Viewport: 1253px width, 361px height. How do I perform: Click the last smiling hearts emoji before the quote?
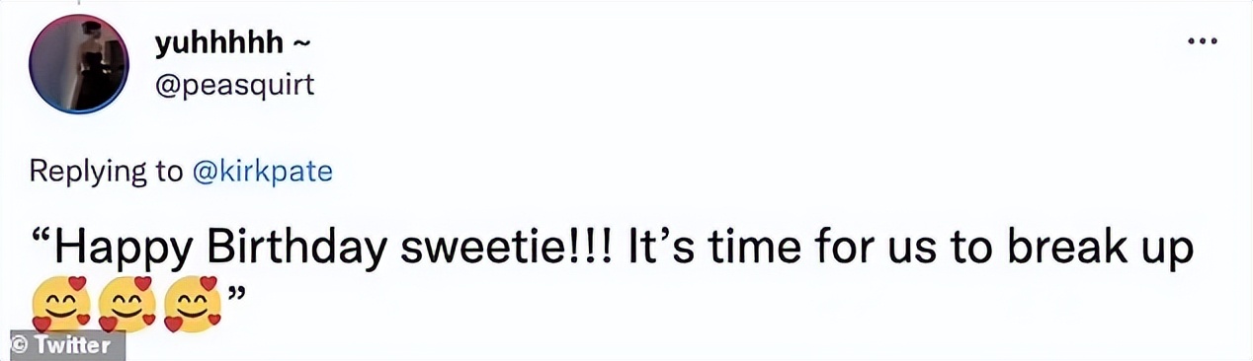point(194,304)
